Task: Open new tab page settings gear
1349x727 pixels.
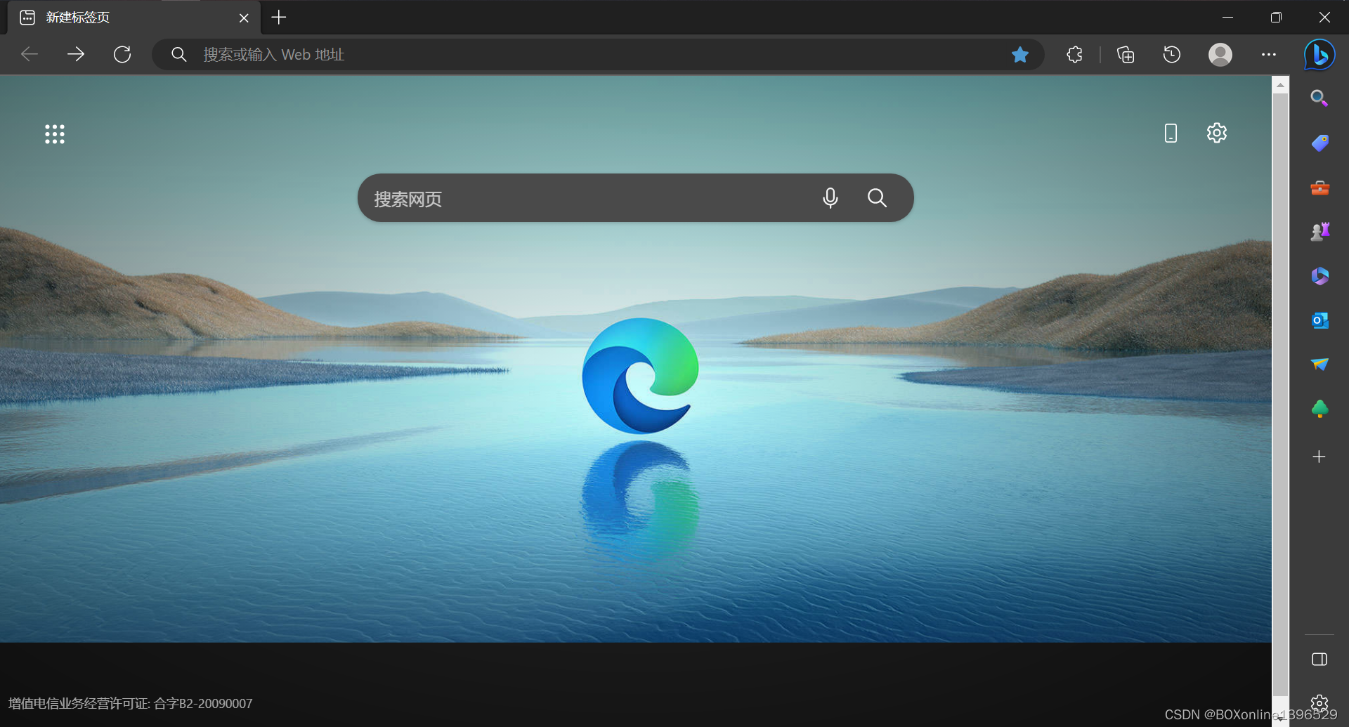Action: (1217, 133)
